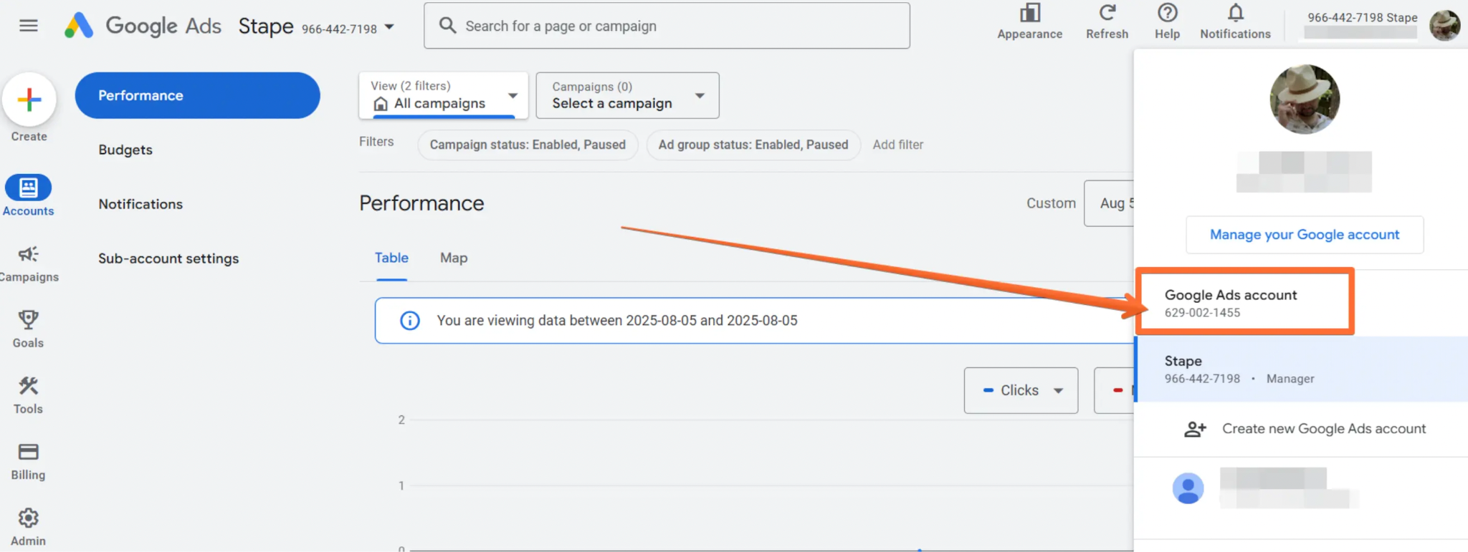Open Budgets in the side menu

(125, 150)
